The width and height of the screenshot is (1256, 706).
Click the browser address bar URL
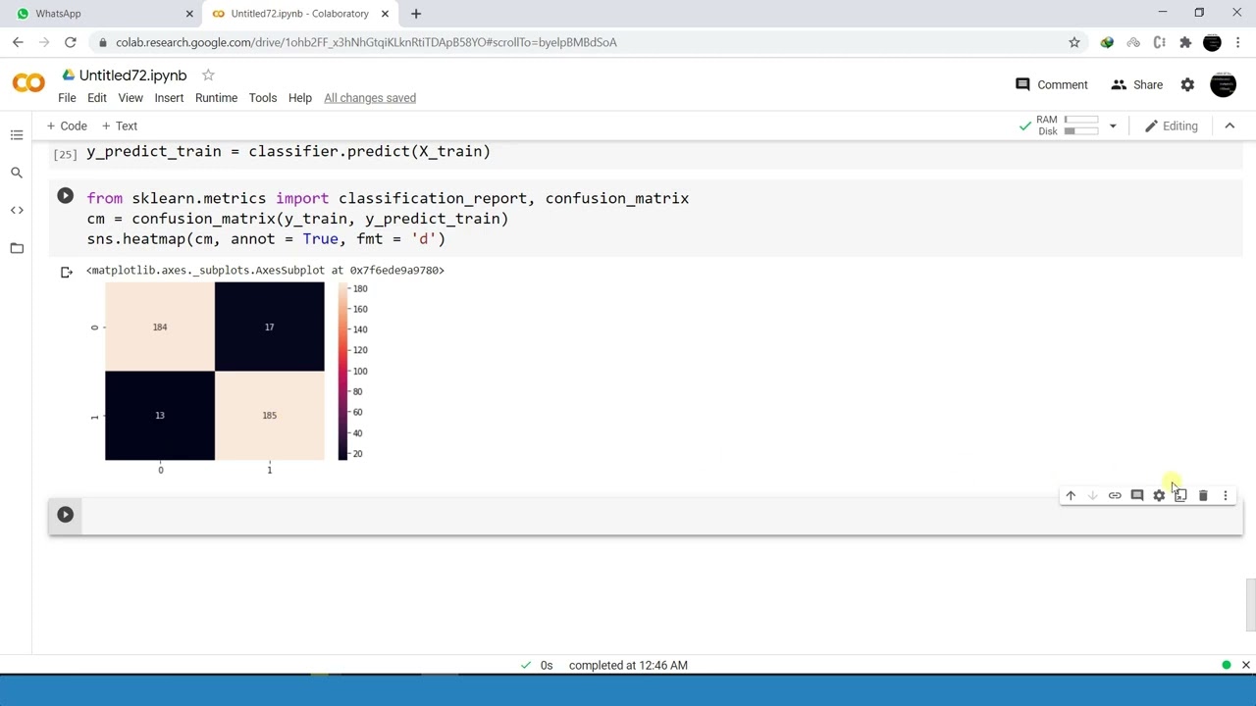366,42
